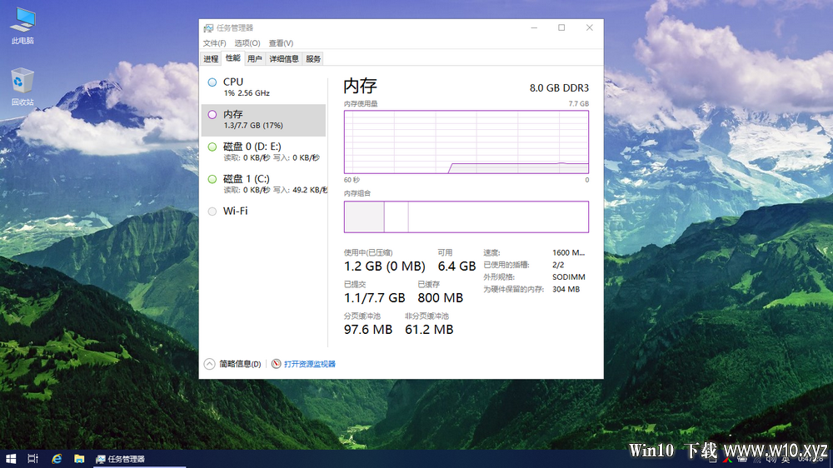Select the Wi-Fi performance item
The image size is (833, 468).
coord(263,211)
